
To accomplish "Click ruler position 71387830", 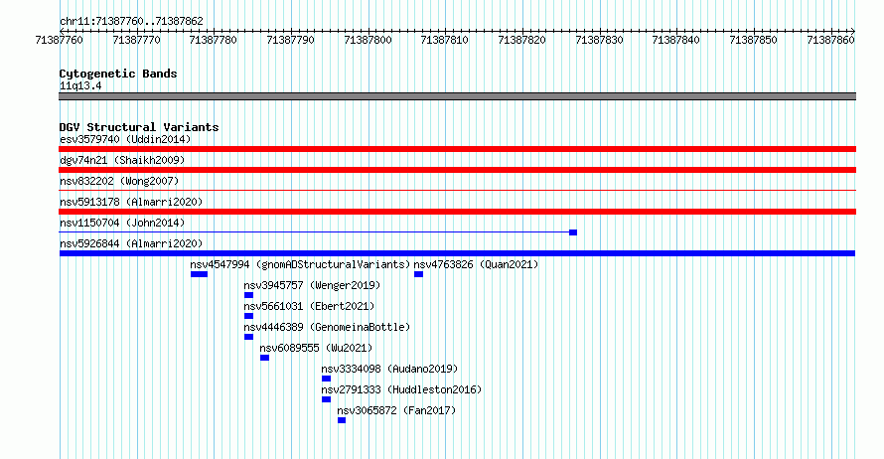I will [599, 40].
